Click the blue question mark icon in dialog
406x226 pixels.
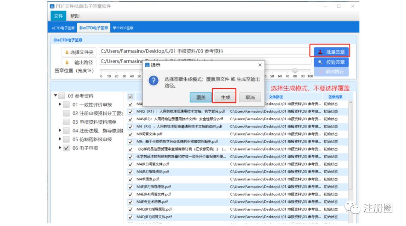154,80
